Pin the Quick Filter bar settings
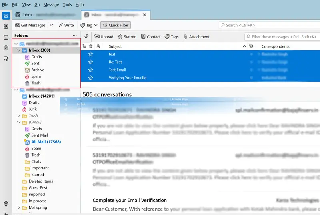320x215 pixels. (x=86, y=36)
